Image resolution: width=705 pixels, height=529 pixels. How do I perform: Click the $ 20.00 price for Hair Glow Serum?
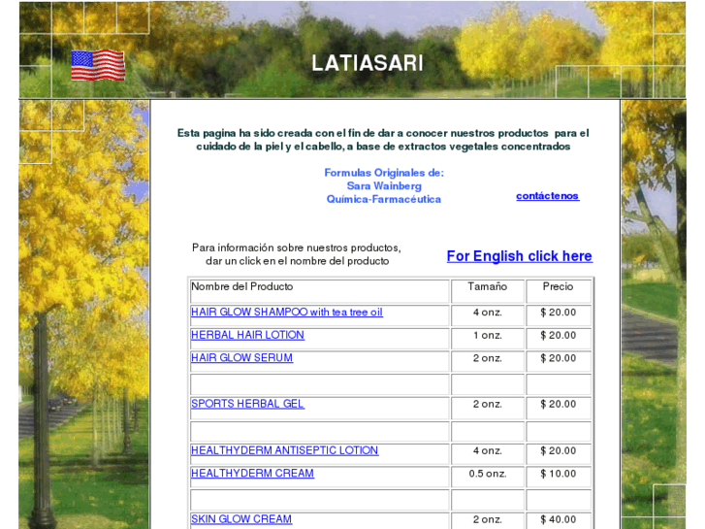coord(558,358)
